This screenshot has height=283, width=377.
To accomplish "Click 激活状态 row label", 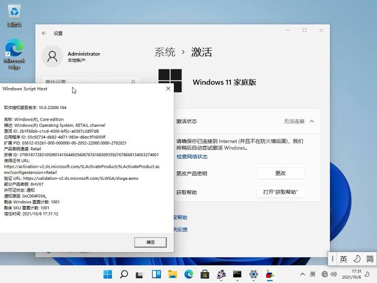I will coord(186,121).
